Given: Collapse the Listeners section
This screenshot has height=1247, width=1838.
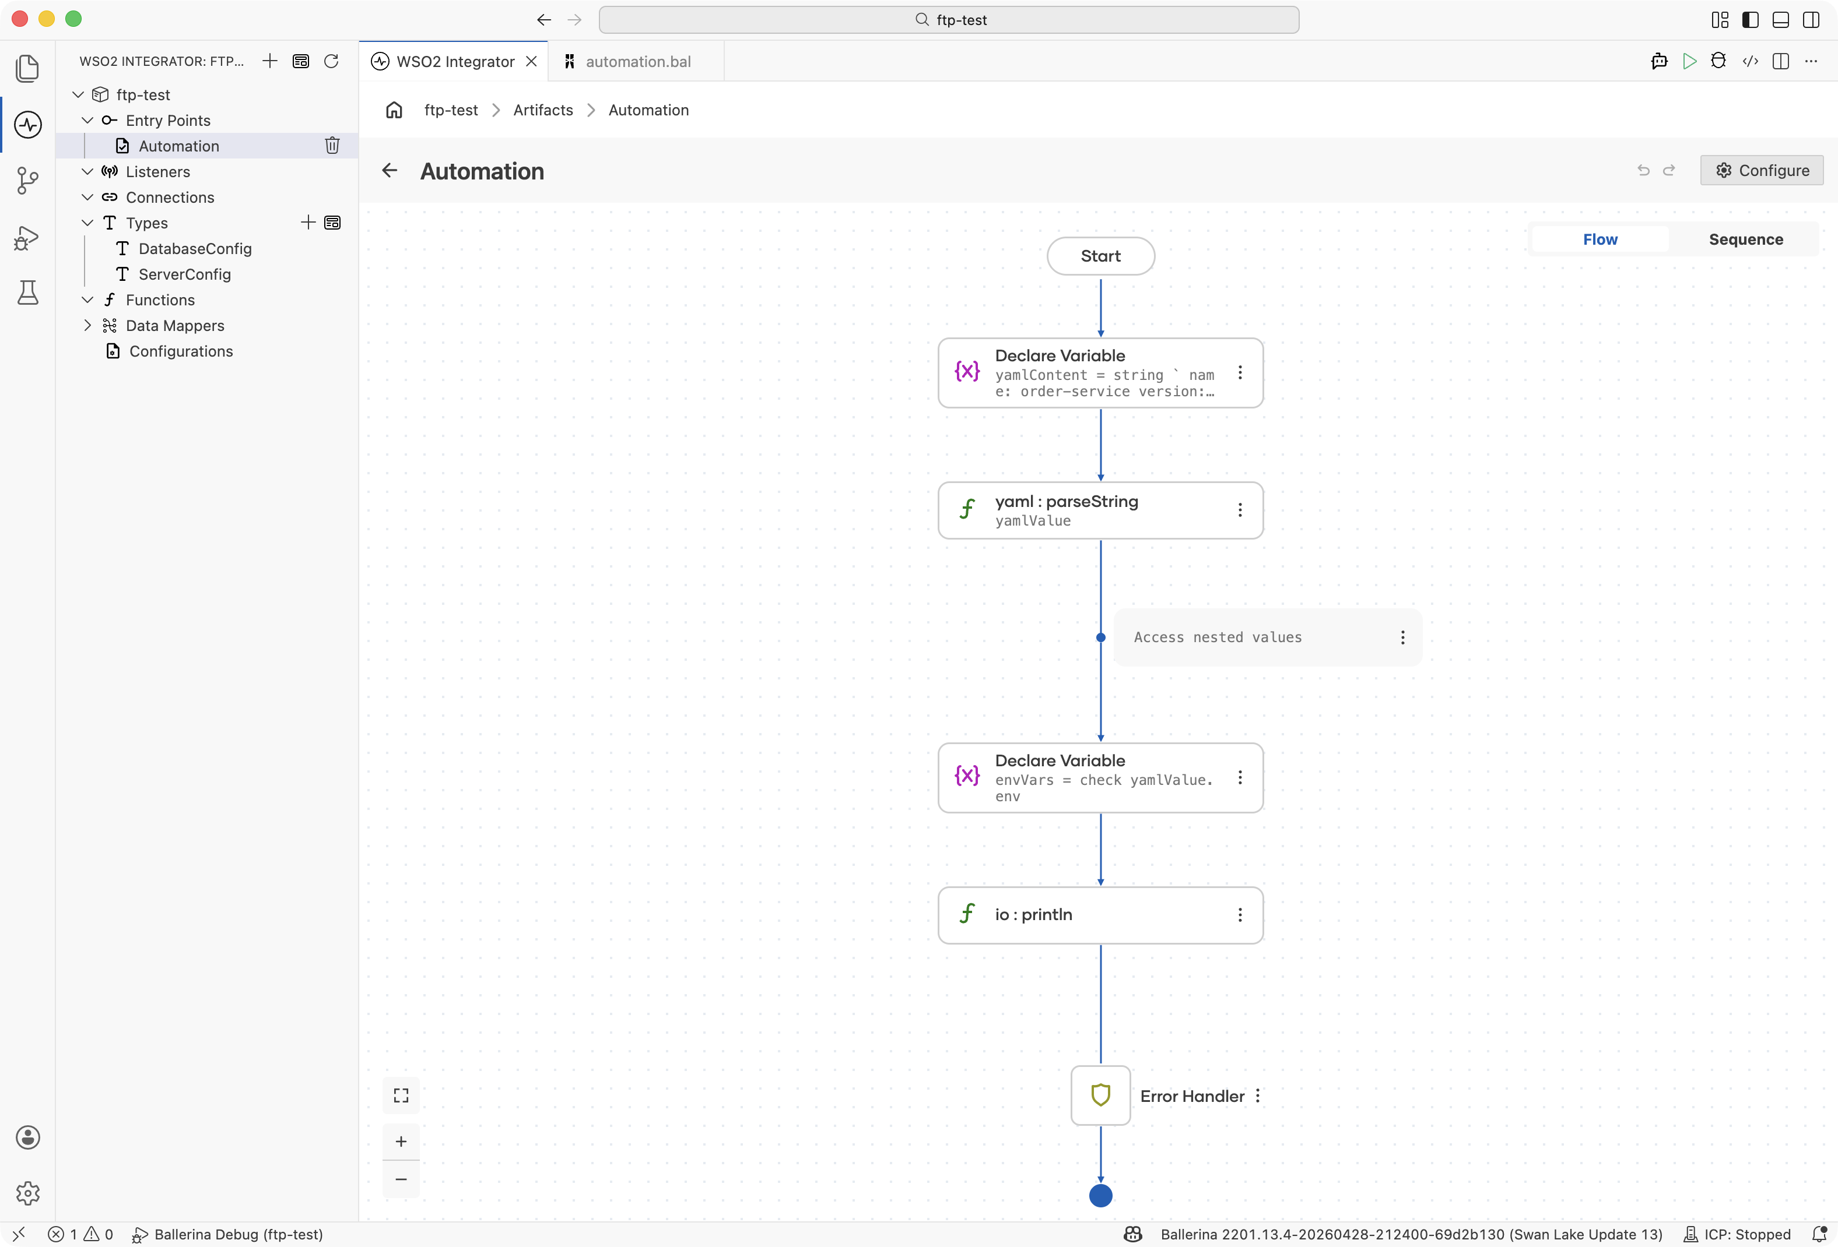Looking at the screenshot, I should pyautogui.click(x=88, y=171).
